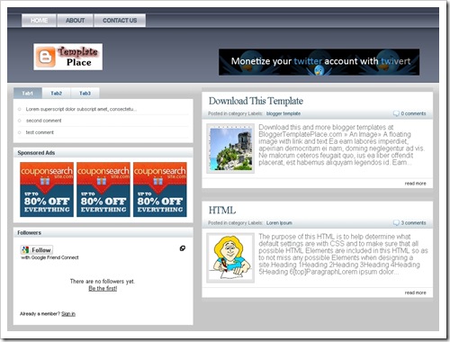This screenshot has height=342, width=450.
Task: Open the 'second comment' entry
Action: [43, 121]
